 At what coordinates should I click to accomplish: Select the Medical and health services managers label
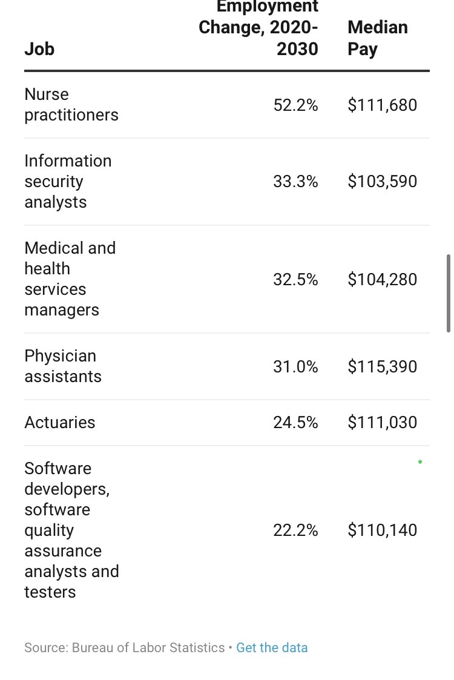tap(70, 279)
